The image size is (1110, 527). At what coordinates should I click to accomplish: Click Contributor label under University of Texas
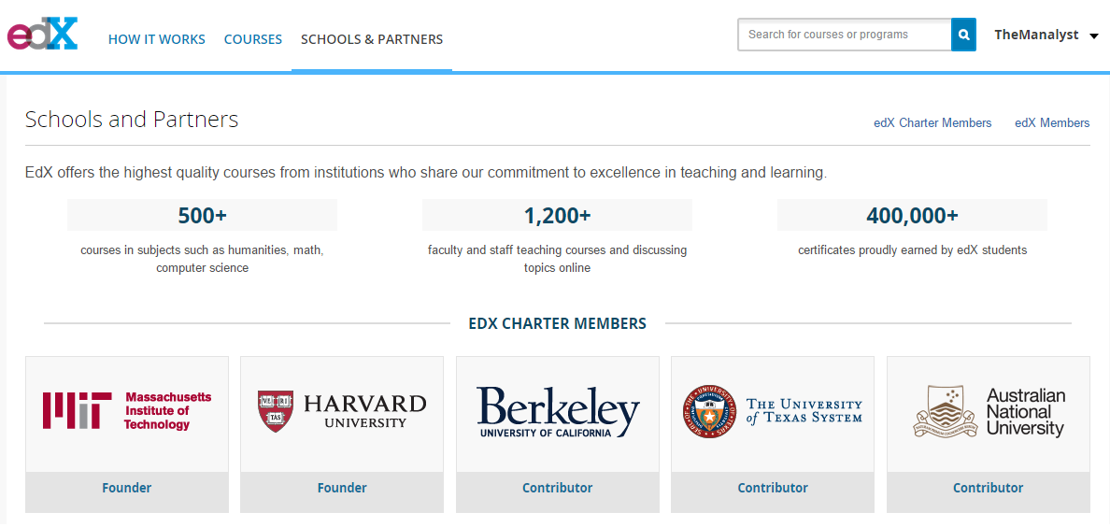[x=773, y=488]
